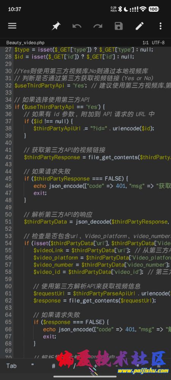171x380 pixels.
Task: Tap the Wi-Fi icon in status bar
Action: 143,9
